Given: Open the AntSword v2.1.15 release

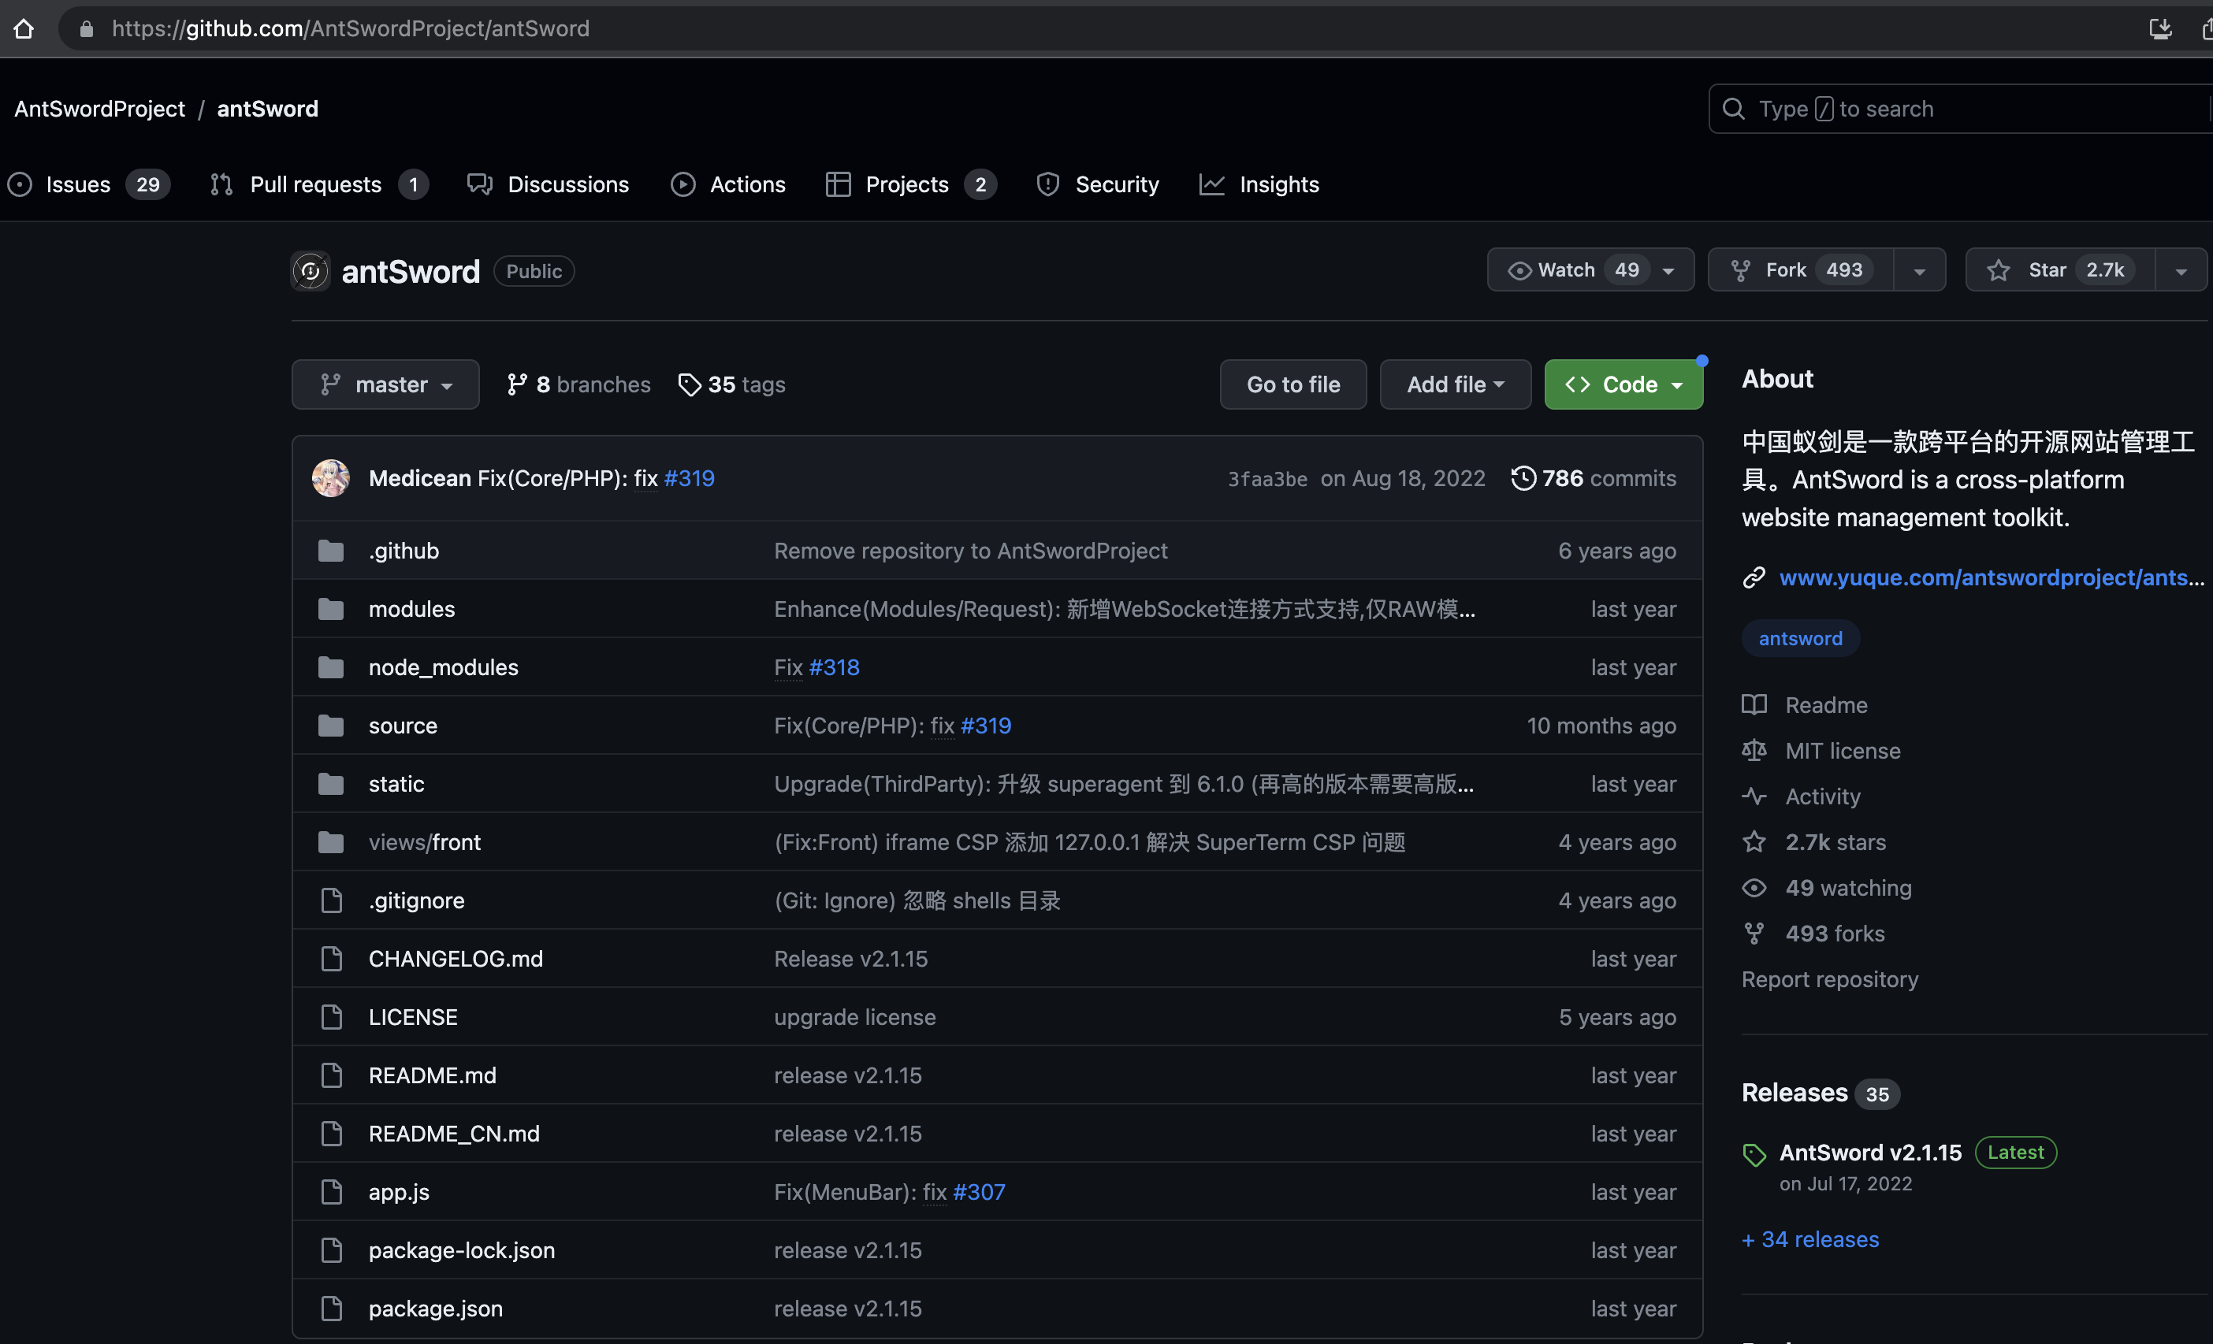Looking at the screenshot, I should (x=1870, y=1153).
